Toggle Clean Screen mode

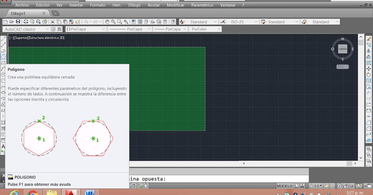pos(369,186)
